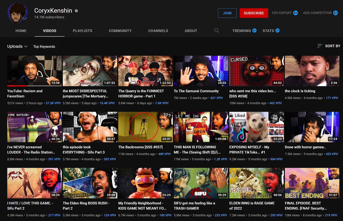Image resolution: width=343 pixels, height=221 pixels.
Task: Click the CURSED thumbnail (44:02)
Action: [x=256, y=71]
